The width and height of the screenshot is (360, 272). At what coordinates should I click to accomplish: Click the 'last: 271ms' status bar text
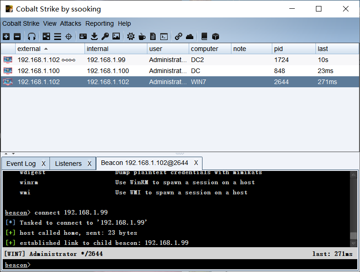click(x=332, y=254)
